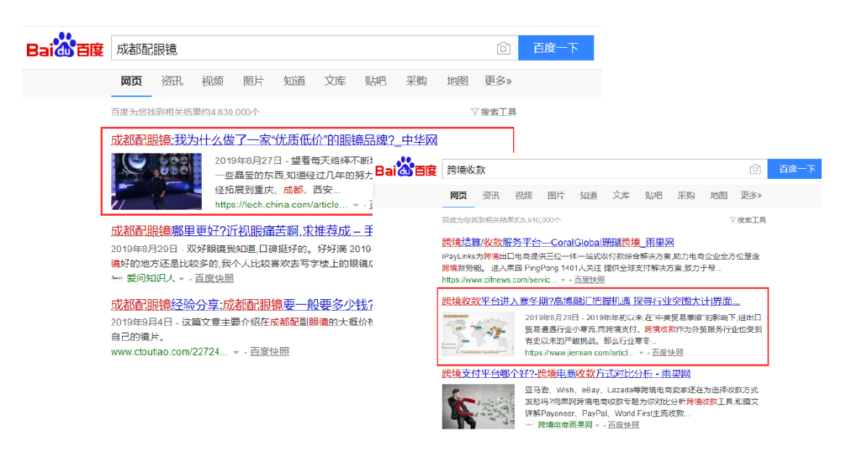
Task: Expand 更多» in the 跨境收款 search tabs
Action: click(751, 196)
